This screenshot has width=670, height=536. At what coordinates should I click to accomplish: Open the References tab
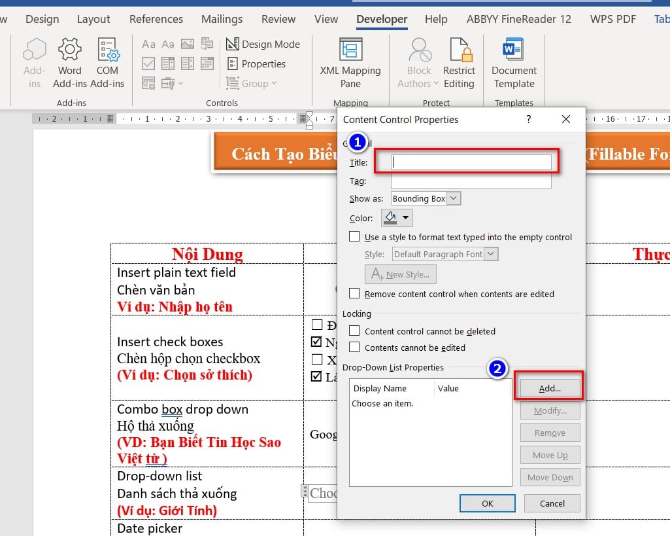click(x=156, y=19)
